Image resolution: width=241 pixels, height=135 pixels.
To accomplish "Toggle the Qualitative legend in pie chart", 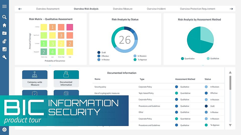I will (214, 58).
